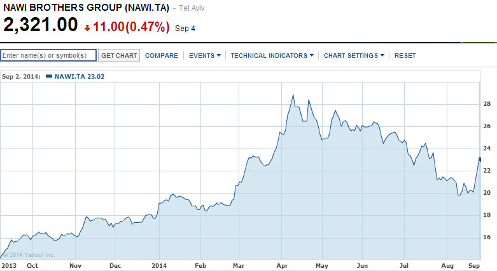Click the symbol search input field

pyautogui.click(x=48, y=55)
